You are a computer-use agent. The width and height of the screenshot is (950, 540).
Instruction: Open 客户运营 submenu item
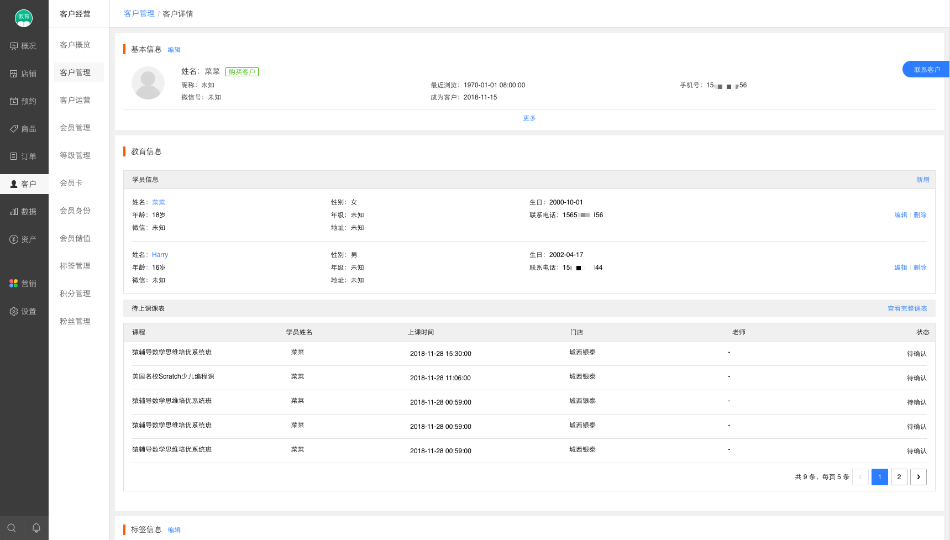75,100
